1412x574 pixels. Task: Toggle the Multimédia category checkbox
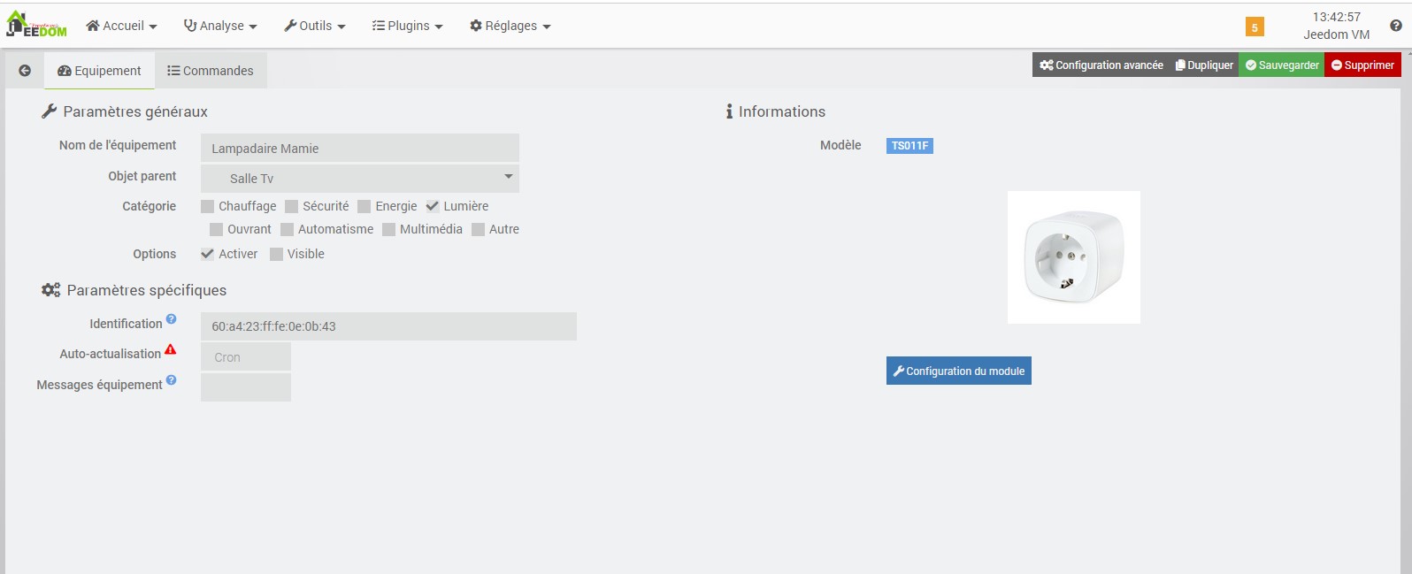tap(388, 229)
